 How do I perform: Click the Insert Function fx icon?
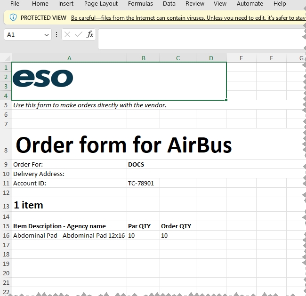[x=90, y=34]
